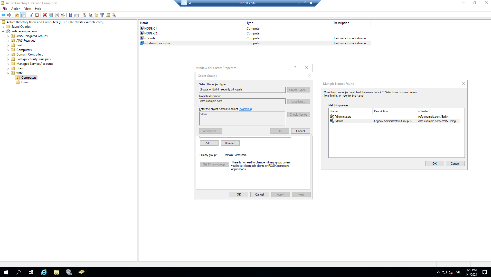Open the View menu
Image resolution: width=491 pixels, height=277 pixels.
(27, 8)
